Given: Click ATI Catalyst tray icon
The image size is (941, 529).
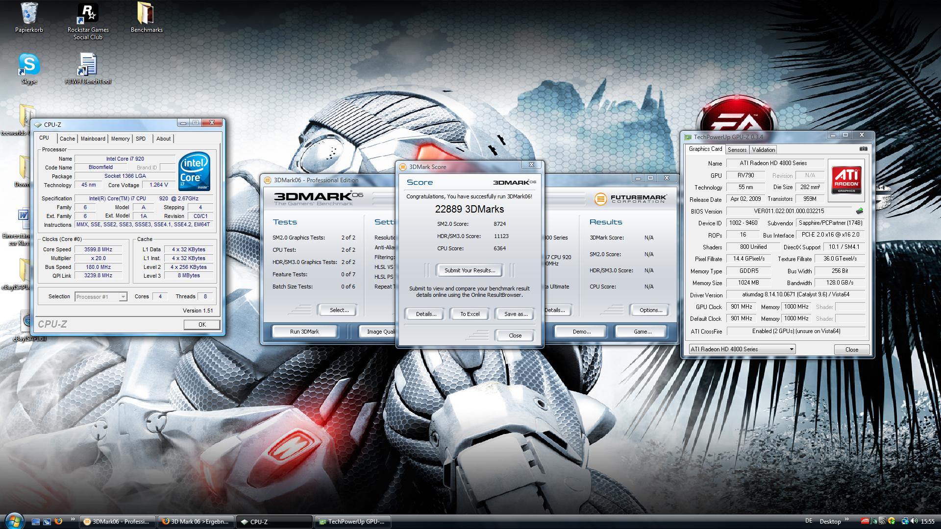Looking at the screenshot, I should pos(866,521).
